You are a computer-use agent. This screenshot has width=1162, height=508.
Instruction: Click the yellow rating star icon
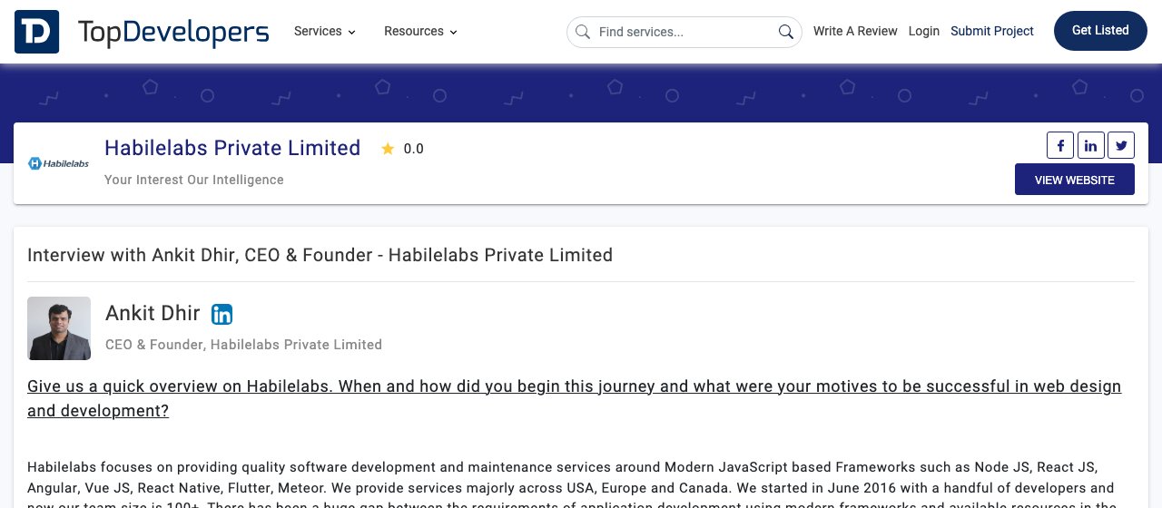388,149
